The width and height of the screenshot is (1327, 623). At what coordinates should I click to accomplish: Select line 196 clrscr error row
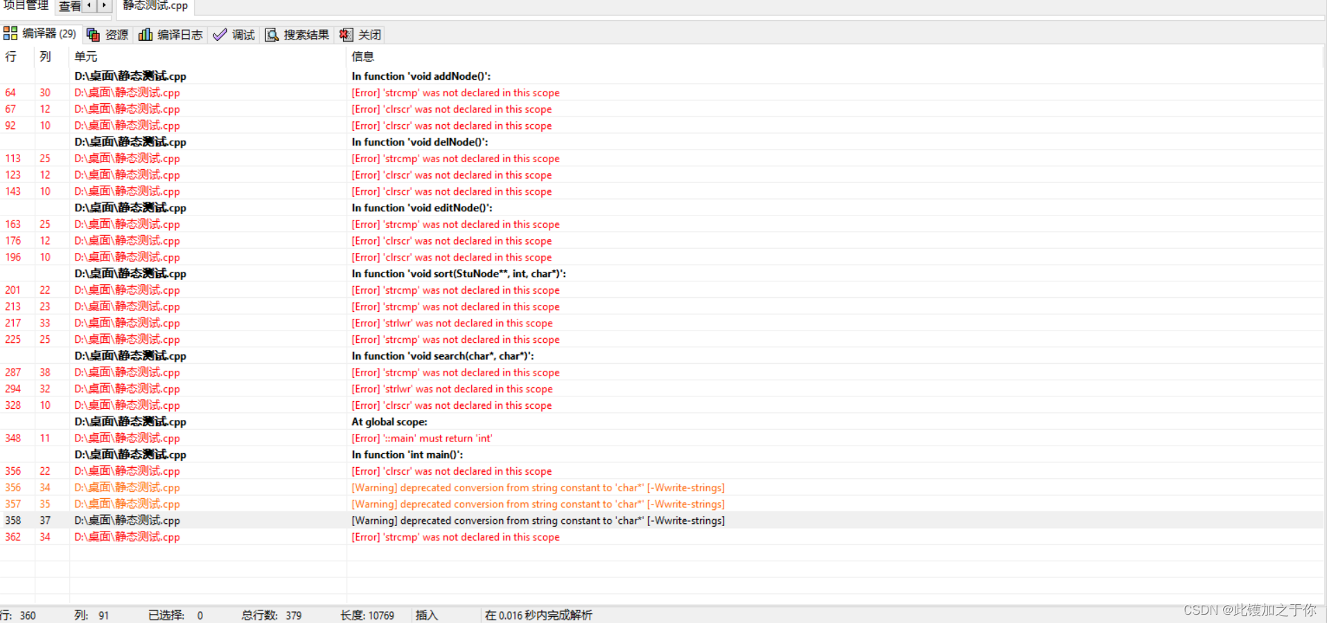pyautogui.click(x=662, y=257)
